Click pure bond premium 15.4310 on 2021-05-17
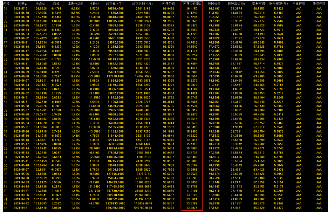 192,144
